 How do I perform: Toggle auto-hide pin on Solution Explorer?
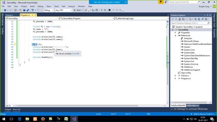[208, 15]
